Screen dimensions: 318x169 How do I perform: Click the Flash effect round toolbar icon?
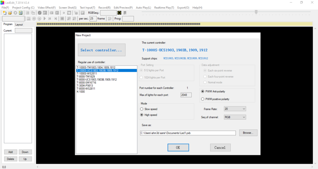[39, 13]
